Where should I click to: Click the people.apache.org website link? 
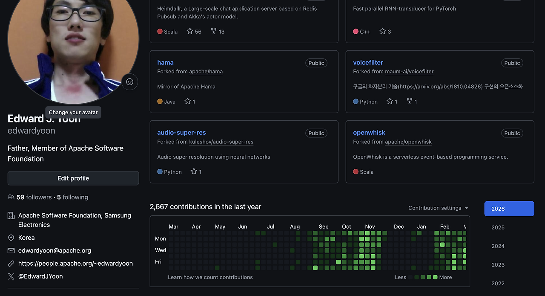[x=75, y=264]
